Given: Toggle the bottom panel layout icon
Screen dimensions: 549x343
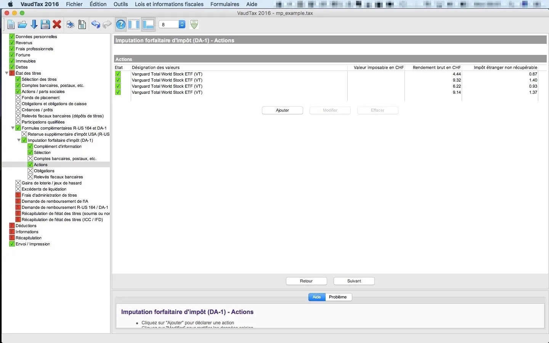Looking at the screenshot, I should coord(148,25).
